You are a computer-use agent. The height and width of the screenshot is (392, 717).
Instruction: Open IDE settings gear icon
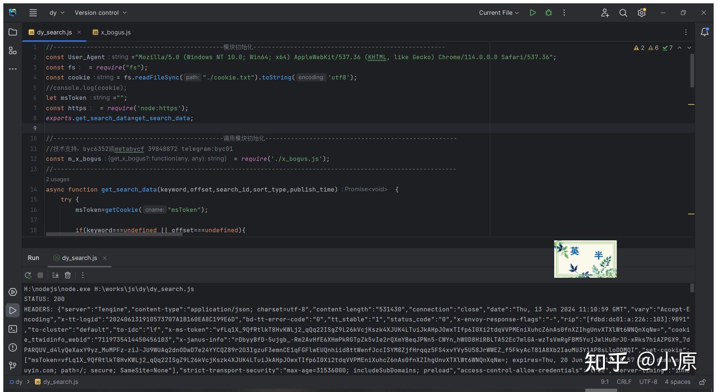642,13
